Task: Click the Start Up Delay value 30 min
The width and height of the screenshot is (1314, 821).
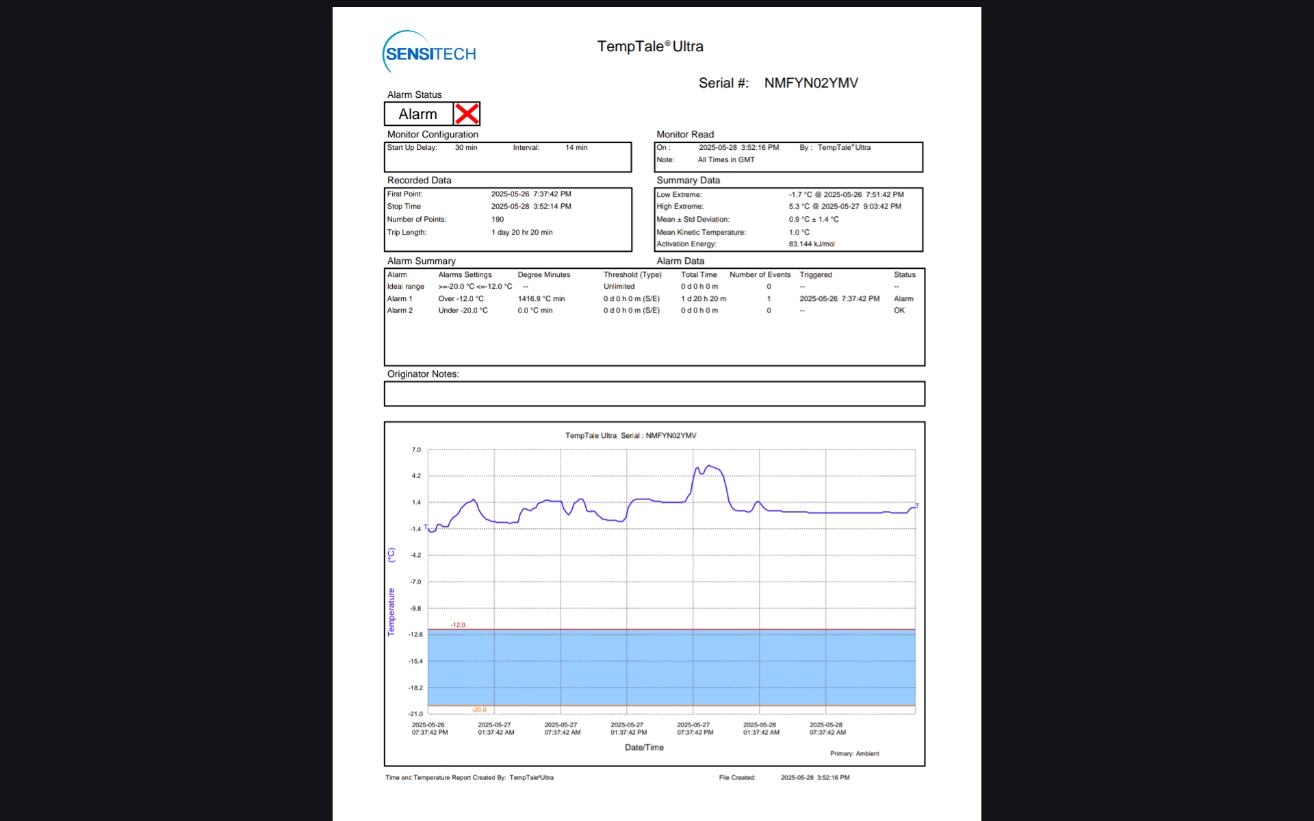Action: tap(466, 148)
